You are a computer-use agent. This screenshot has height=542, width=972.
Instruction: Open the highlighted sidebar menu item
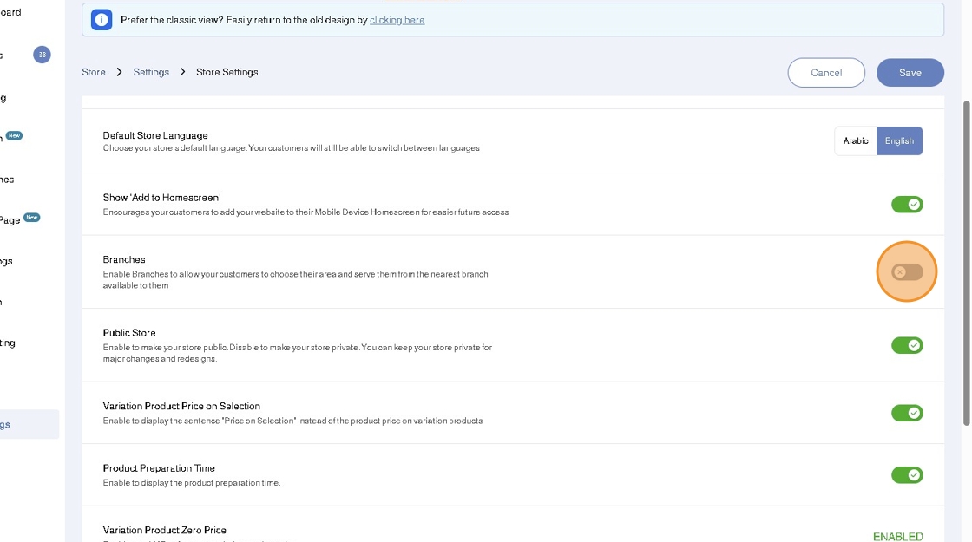pos(26,425)
